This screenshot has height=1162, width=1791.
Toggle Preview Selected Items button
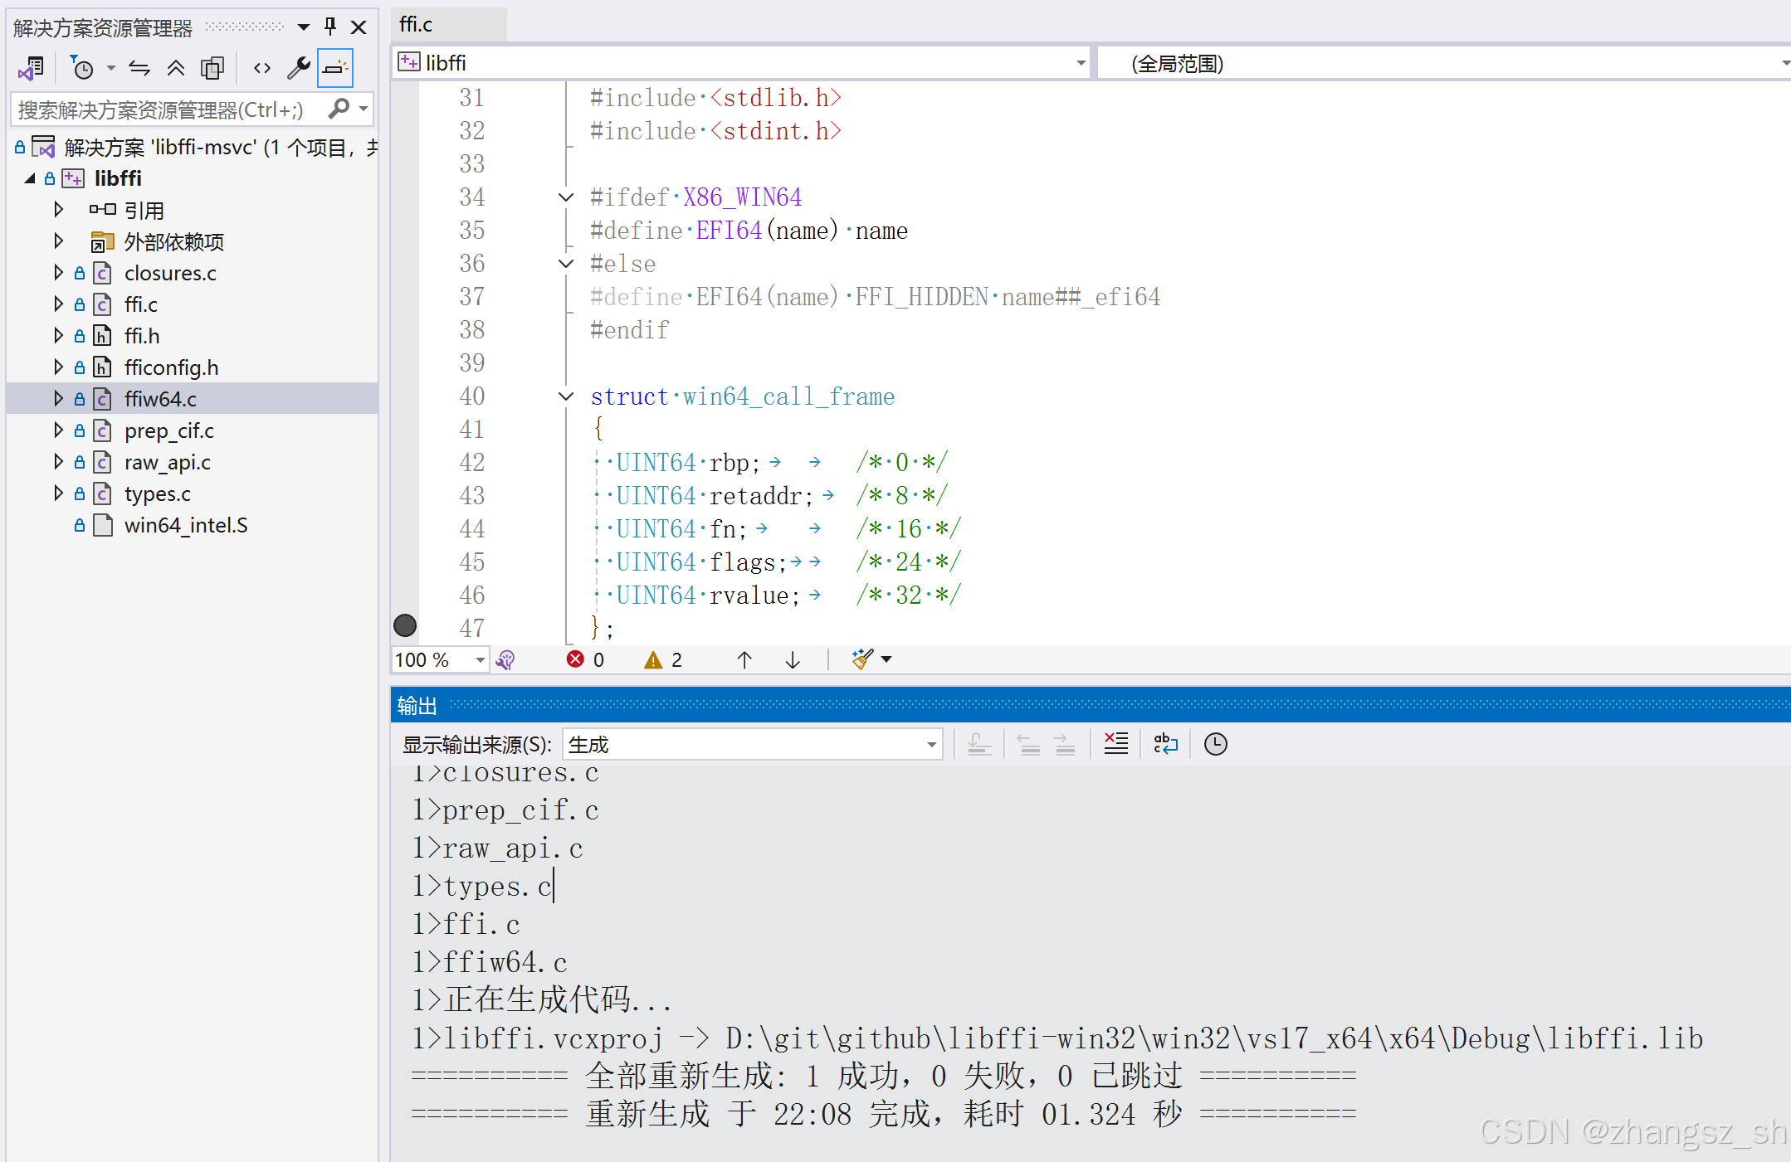point(335,69)
